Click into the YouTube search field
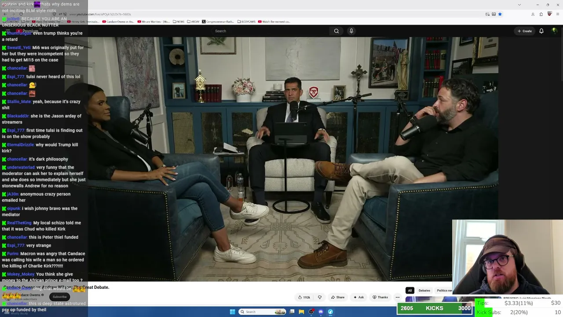The height and width of the screenshot is (317, 563). 271,31
